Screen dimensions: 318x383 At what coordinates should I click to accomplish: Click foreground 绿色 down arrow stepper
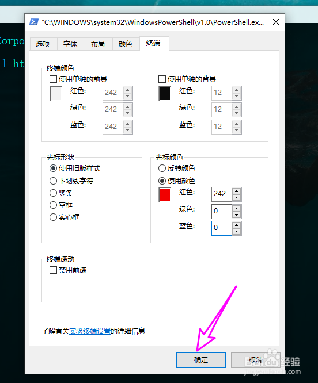point(128,113)
